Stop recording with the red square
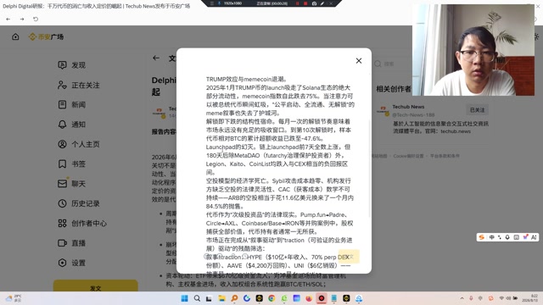 [x=305, y=3]
